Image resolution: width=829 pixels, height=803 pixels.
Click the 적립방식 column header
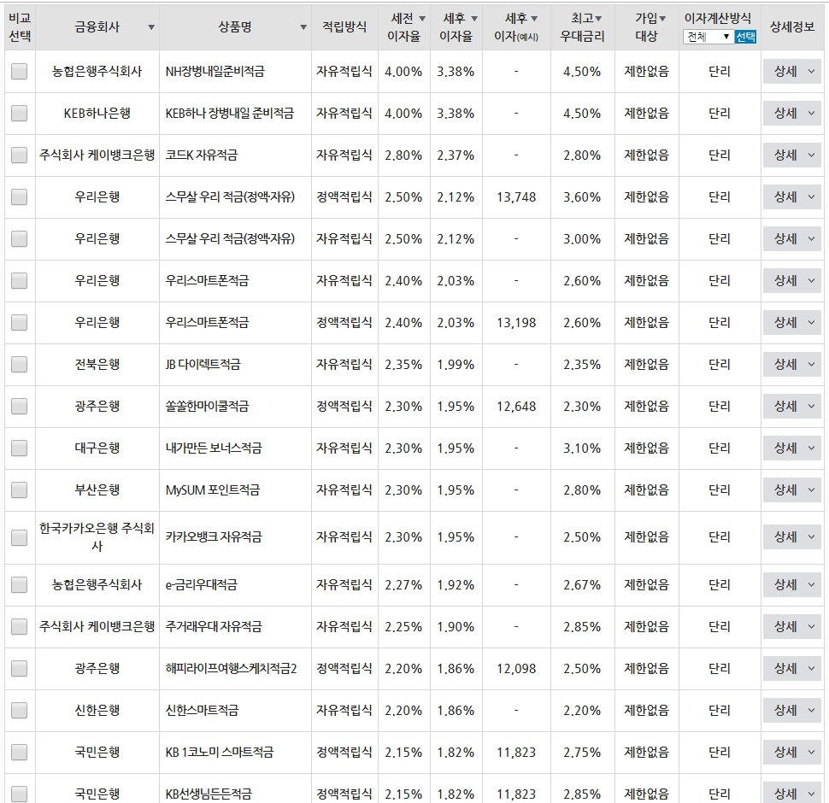coord(344,27)
